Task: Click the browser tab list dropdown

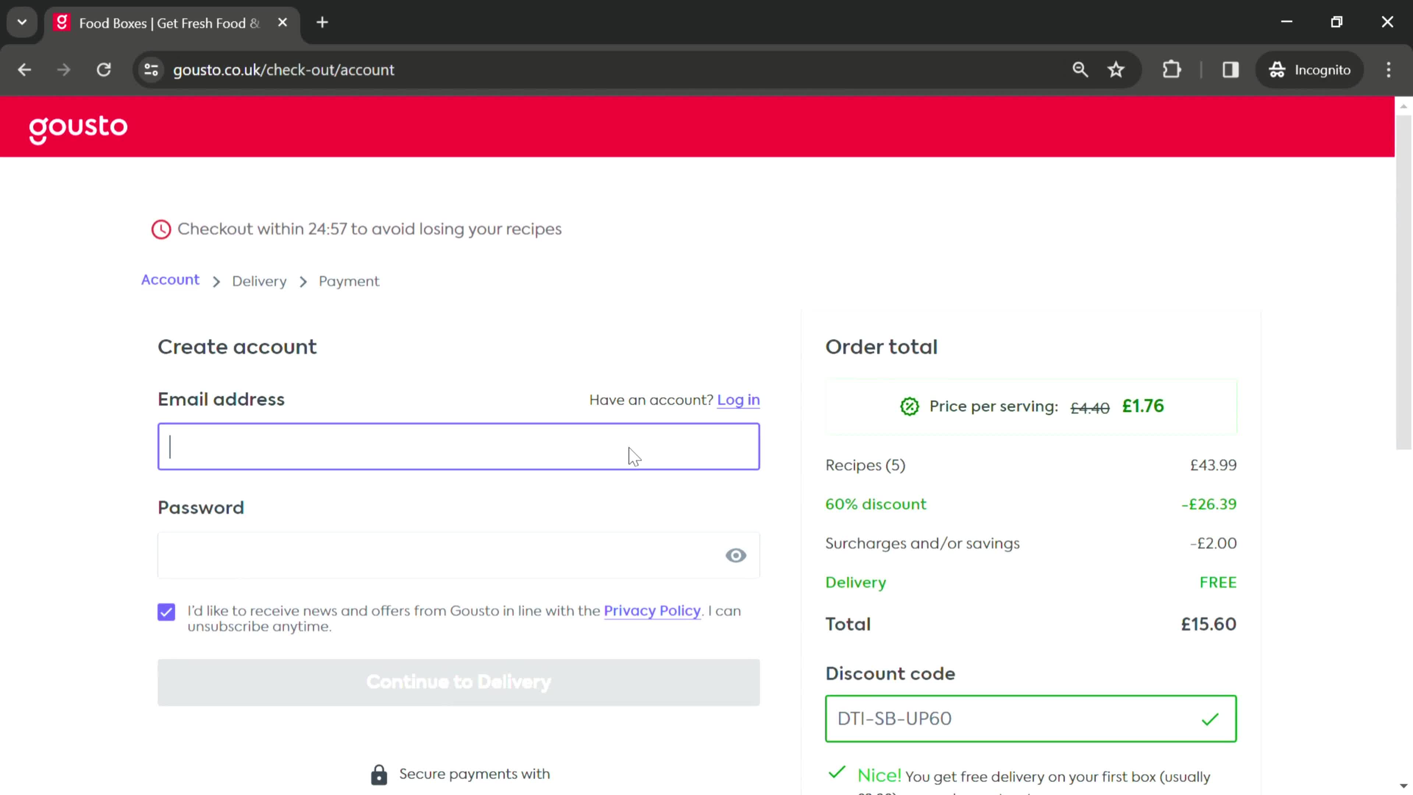Action: (x=21, y=21)
